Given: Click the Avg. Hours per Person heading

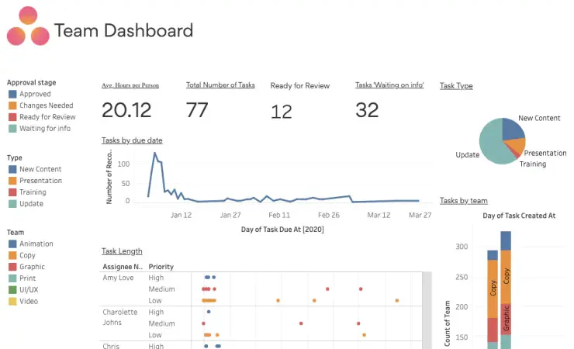Looking at the screenshot, I should point(130,85).
